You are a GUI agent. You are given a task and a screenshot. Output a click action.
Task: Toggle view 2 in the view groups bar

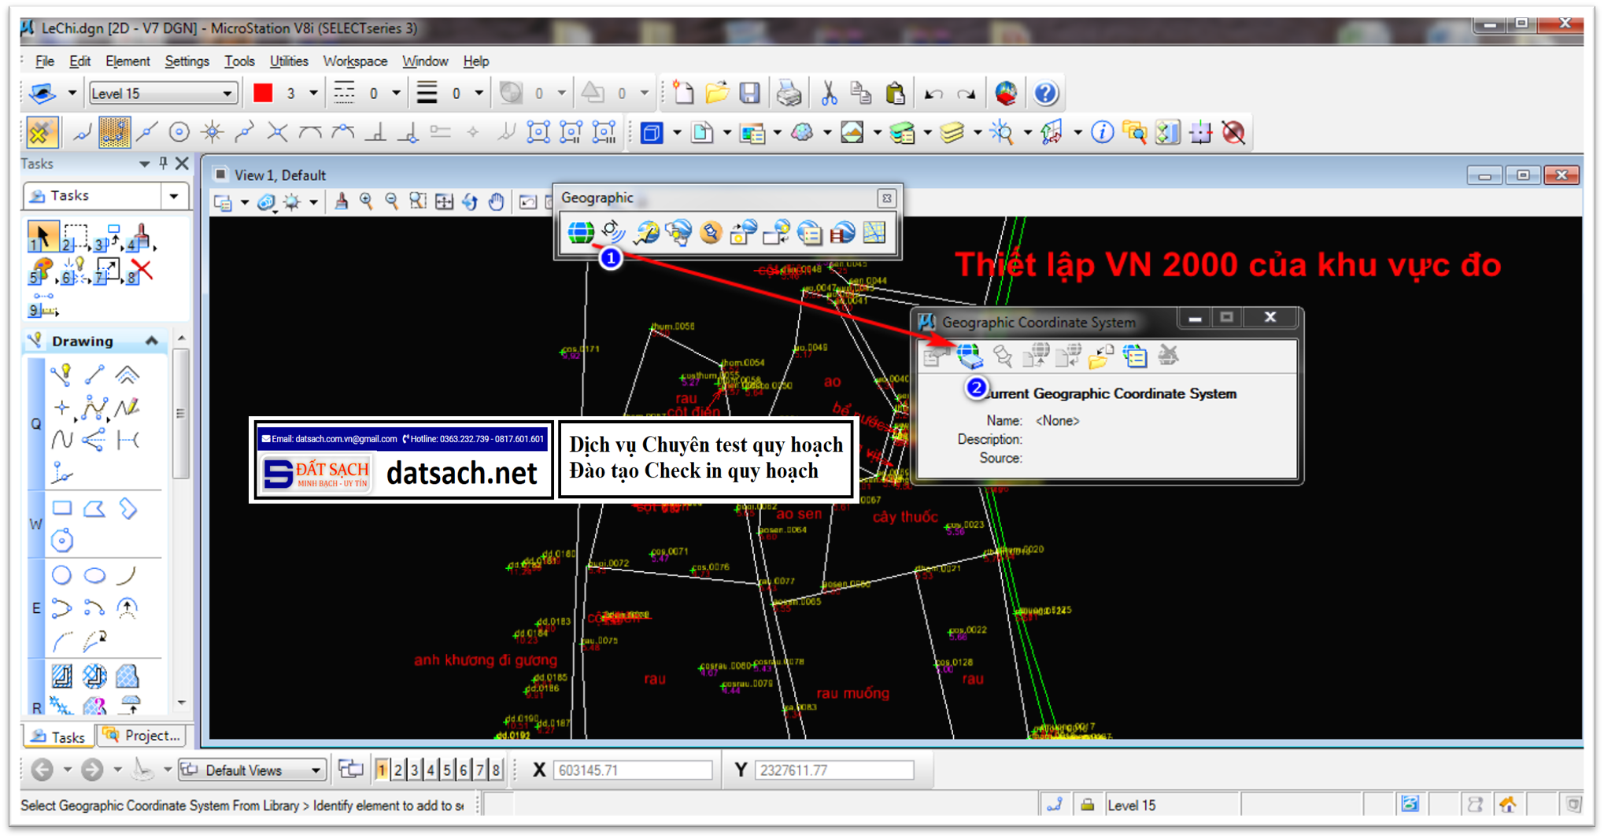tap(398, 770)
